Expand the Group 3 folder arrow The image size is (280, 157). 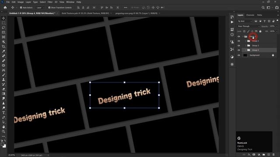(246, 45)
